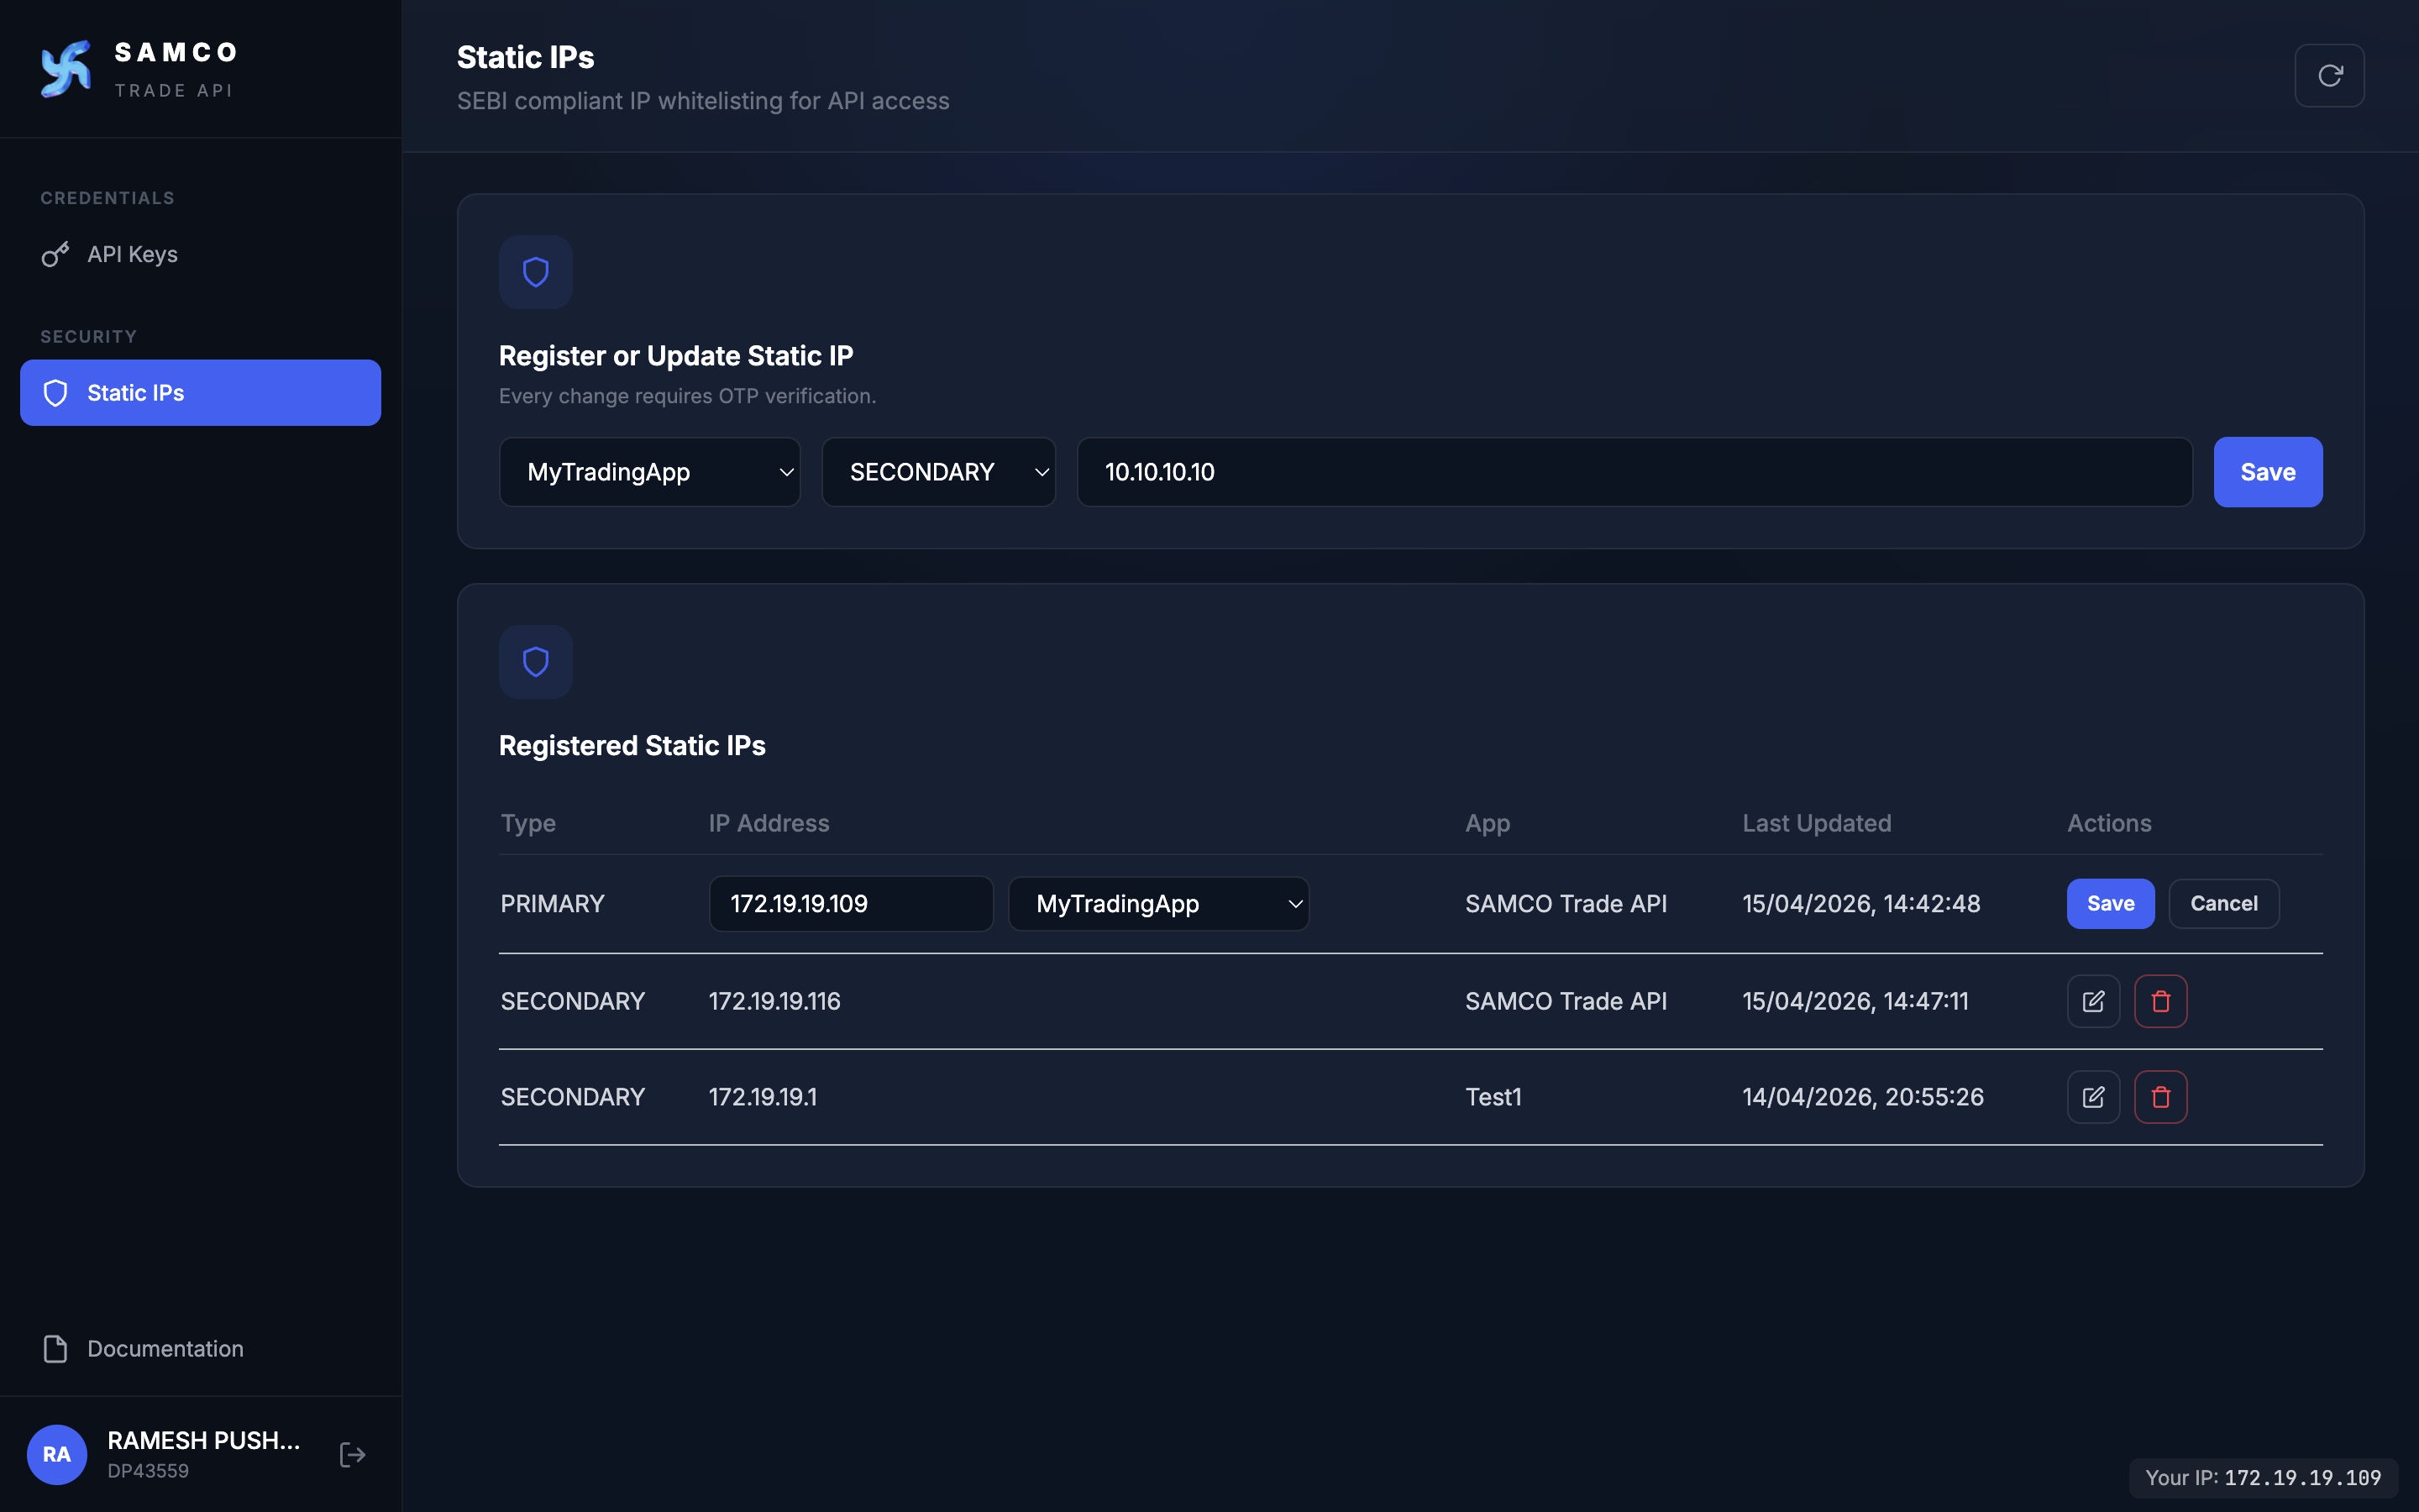Click SAMCO Trade API in the 172.19.19.116 row
Viewport: 2419px width, 1512px height.
(x=1566, y=1001)
